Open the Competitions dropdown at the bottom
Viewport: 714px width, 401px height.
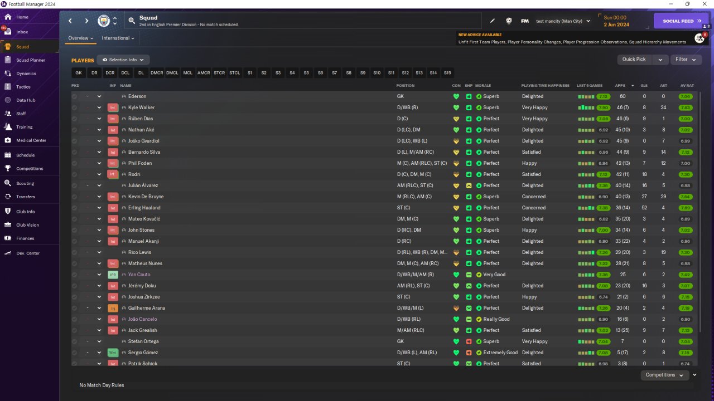pyautogui.click(x=664, y=375)
